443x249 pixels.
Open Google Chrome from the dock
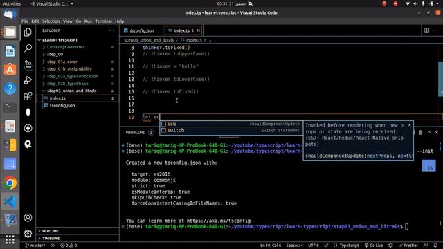pyautogui.click(x=10, y=183)
